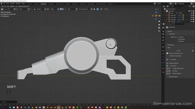The width and height of the screenshot is (195, 109).
Task: Open the outliner filter funnel dropdown
Action: [x=190, y=6]
